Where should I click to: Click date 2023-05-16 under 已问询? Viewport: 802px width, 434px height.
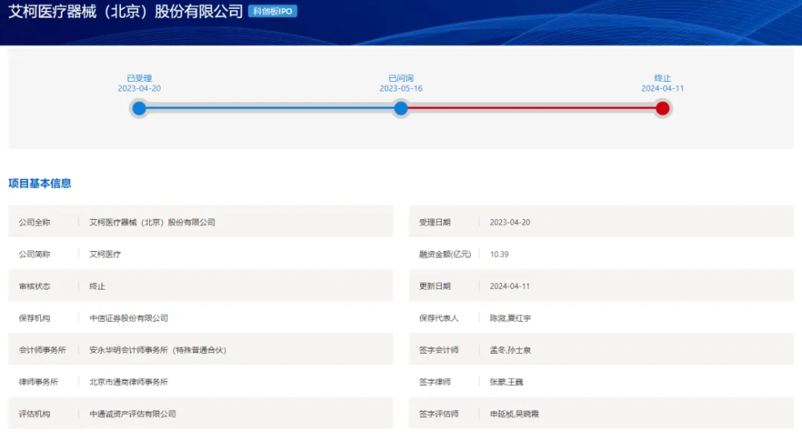401,88
